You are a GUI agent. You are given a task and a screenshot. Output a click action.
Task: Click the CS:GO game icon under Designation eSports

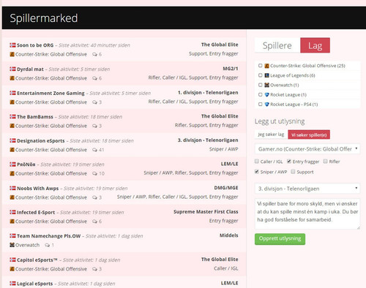pyautogui.click(x=12, y=150)
